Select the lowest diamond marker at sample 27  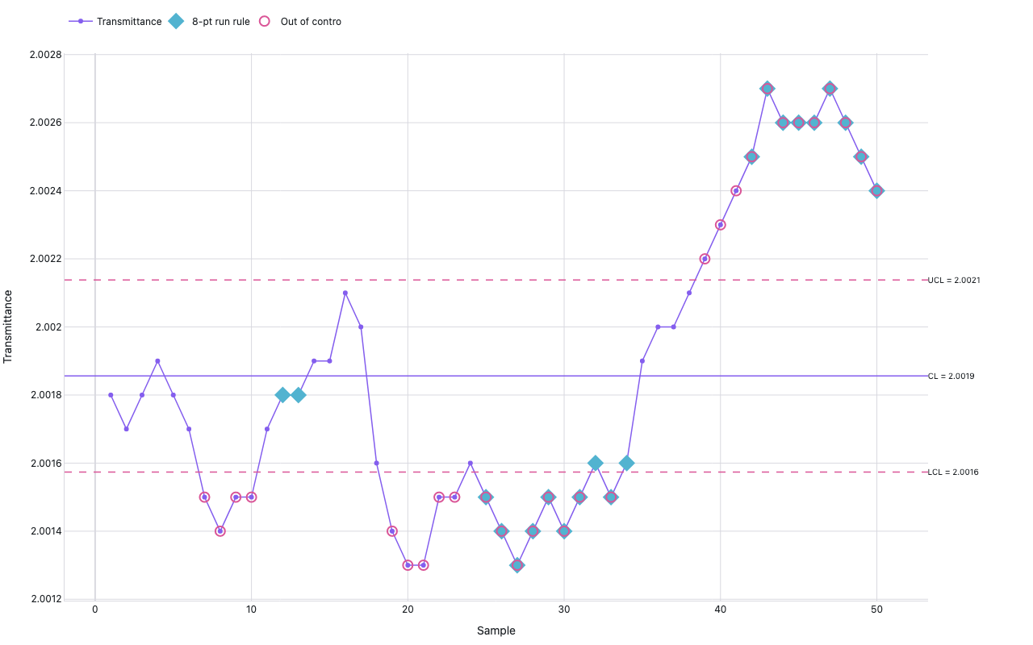tap(517, 565)
